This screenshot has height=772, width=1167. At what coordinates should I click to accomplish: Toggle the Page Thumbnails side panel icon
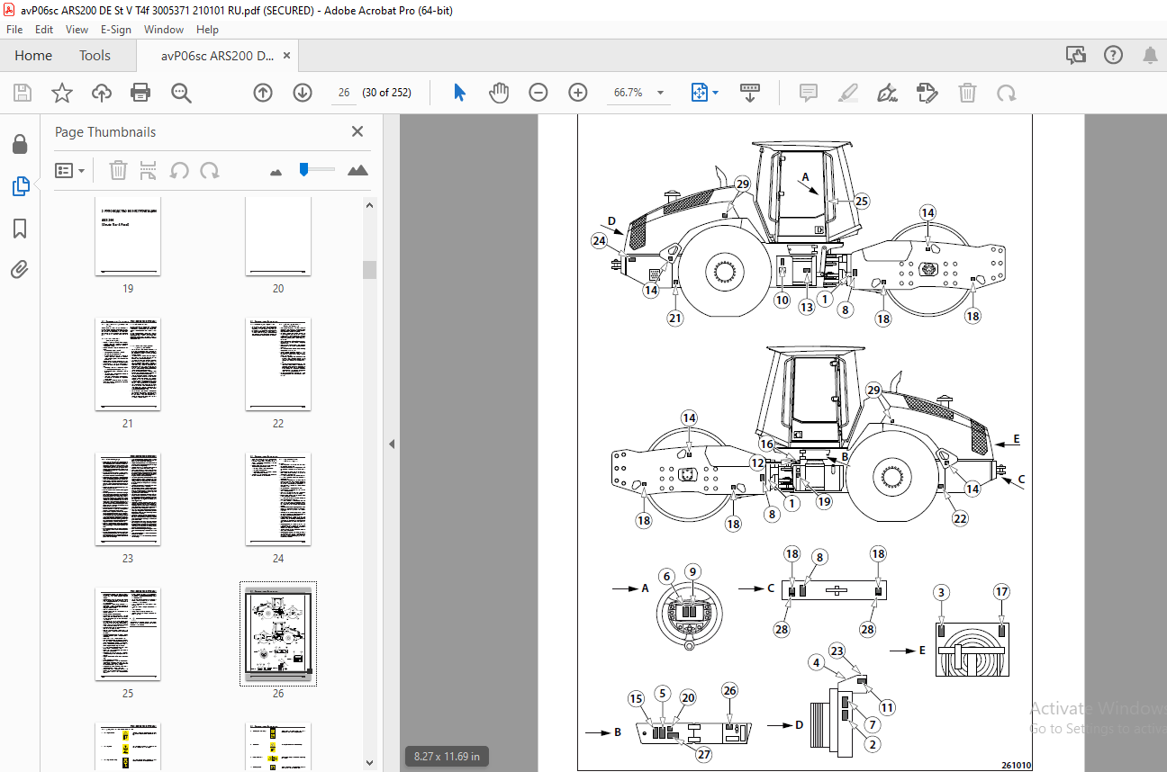coord(20,186)
